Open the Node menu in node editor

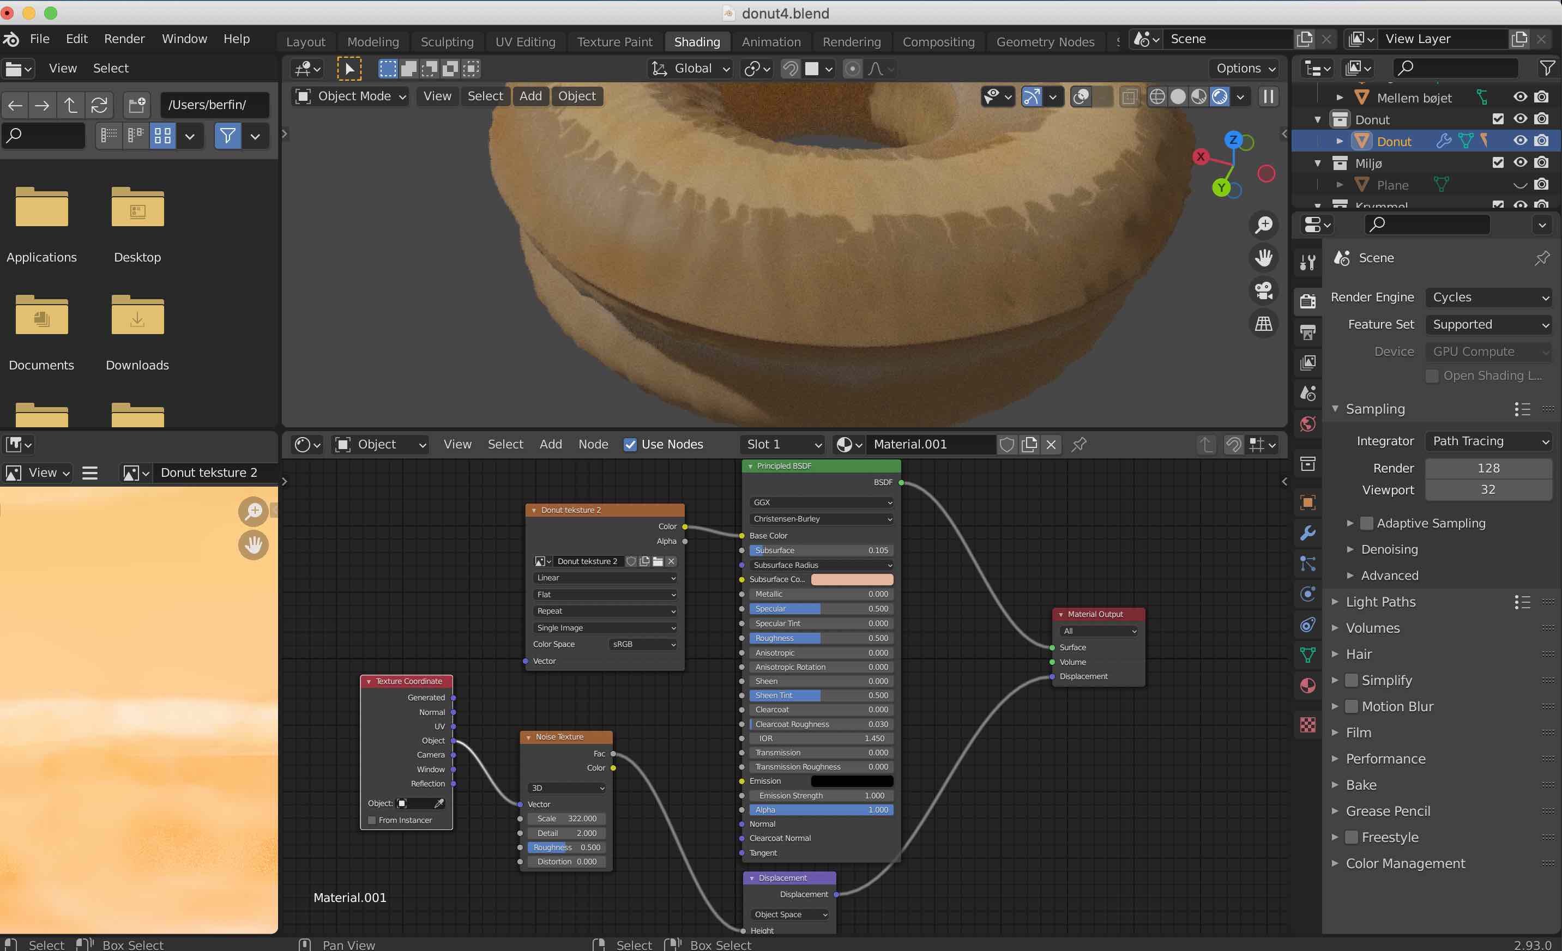click(x=593, y=444)
